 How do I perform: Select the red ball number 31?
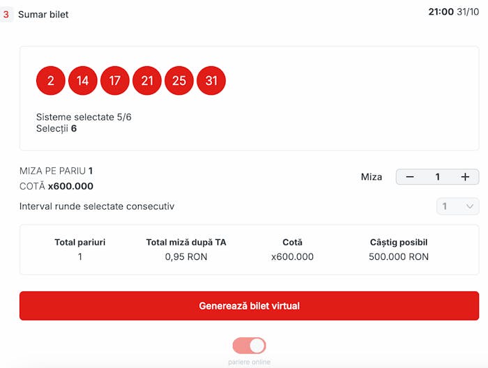211,81
